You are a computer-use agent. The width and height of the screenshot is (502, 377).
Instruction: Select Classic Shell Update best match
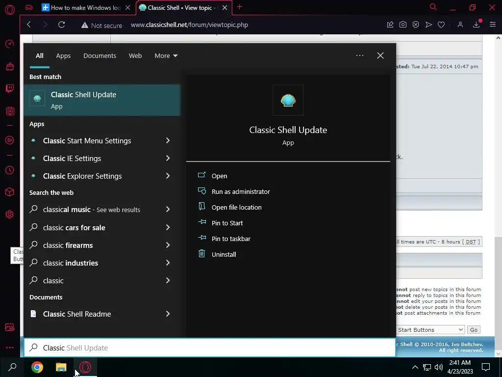(x=102, y=100)
